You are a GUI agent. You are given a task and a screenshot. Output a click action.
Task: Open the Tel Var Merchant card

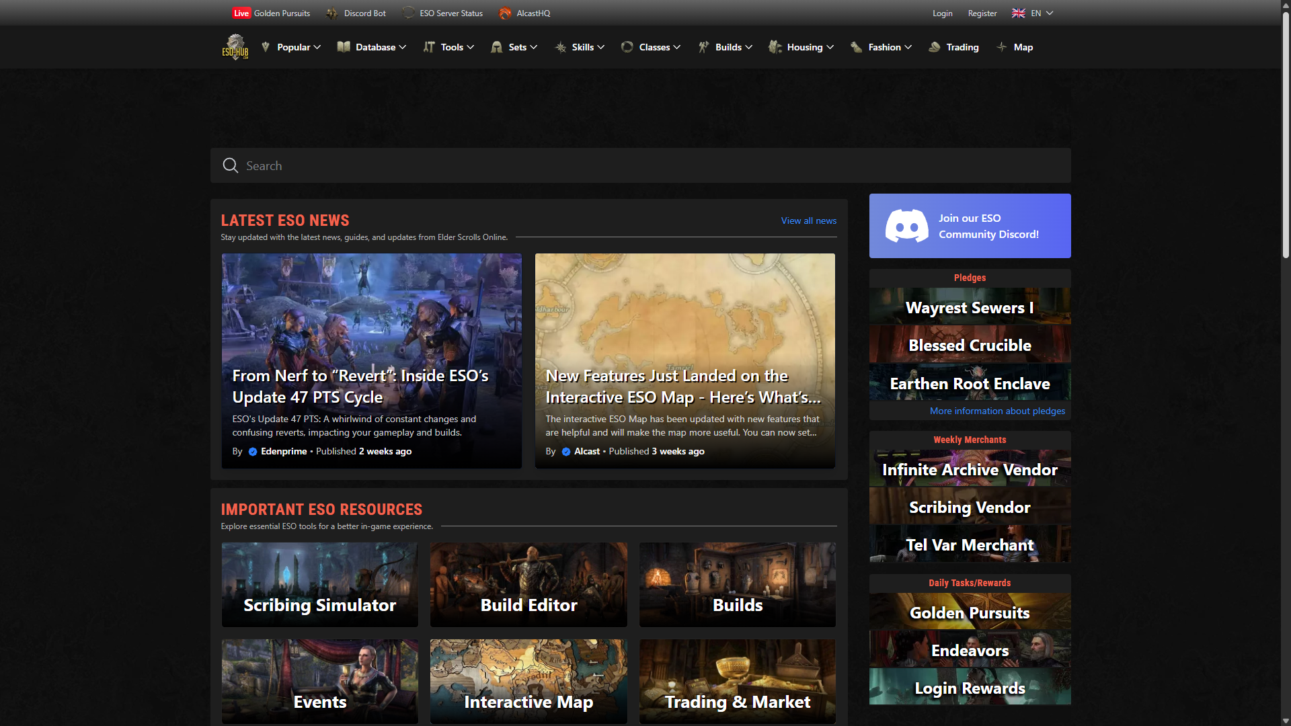(x=970, y=544)
